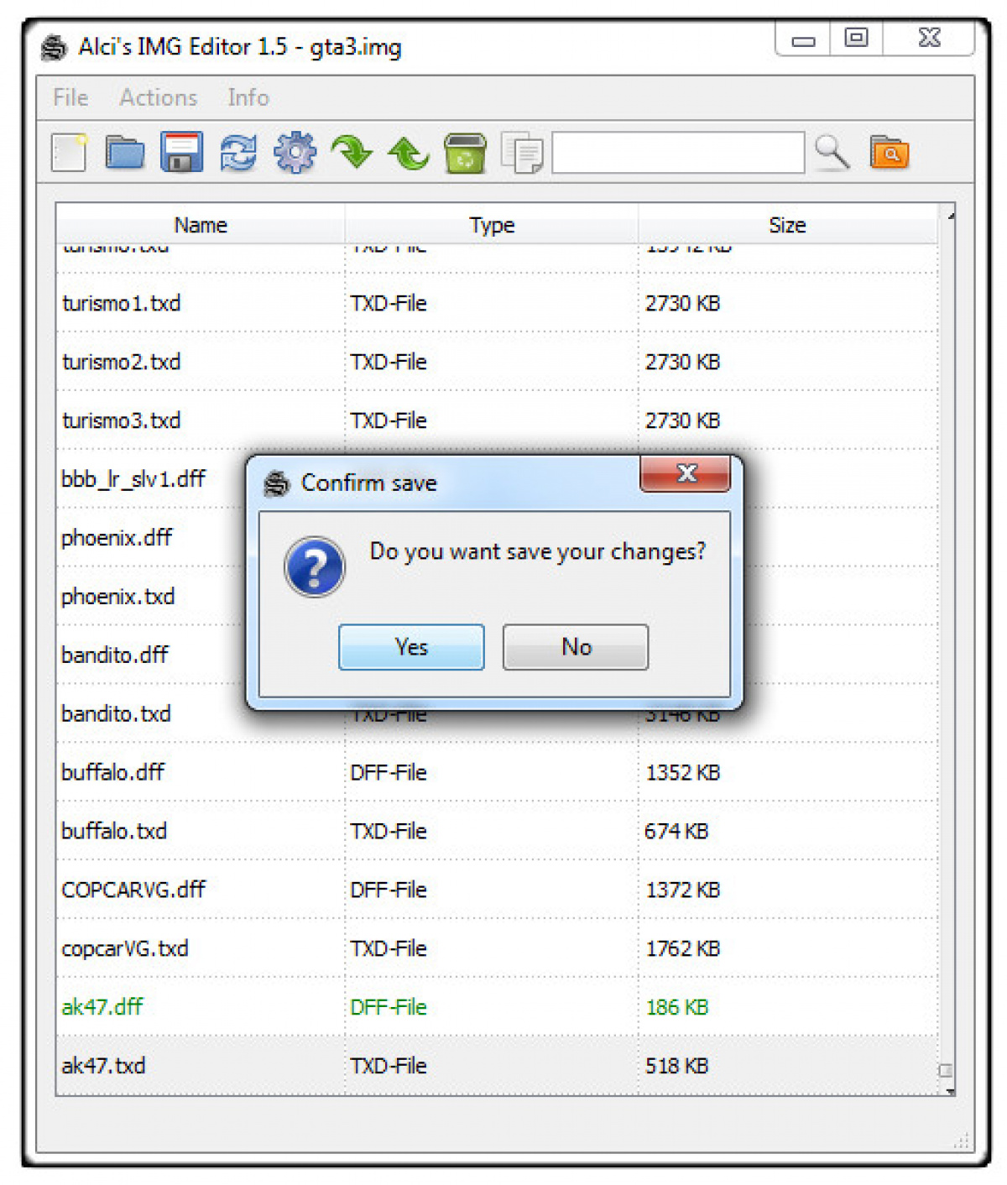Click the blue question mark dialog icon

[315, 567]
